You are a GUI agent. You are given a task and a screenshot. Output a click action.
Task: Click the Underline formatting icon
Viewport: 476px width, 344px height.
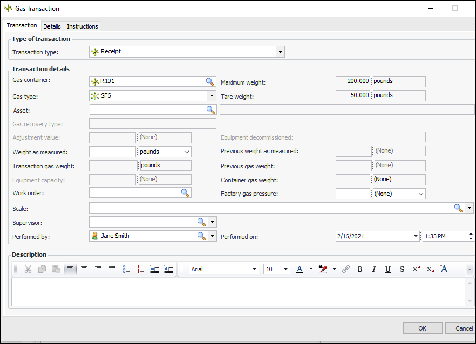[387, 269]
